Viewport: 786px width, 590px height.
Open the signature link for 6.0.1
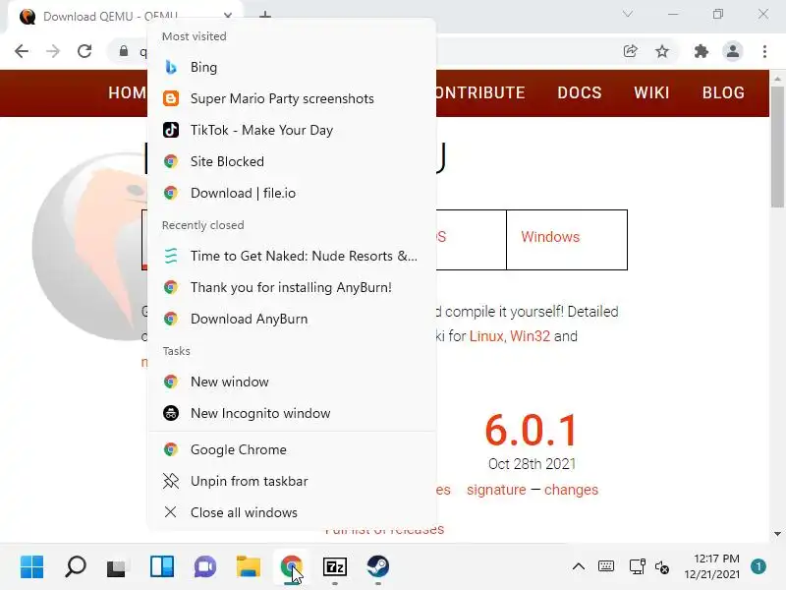[x=496, y=490]
